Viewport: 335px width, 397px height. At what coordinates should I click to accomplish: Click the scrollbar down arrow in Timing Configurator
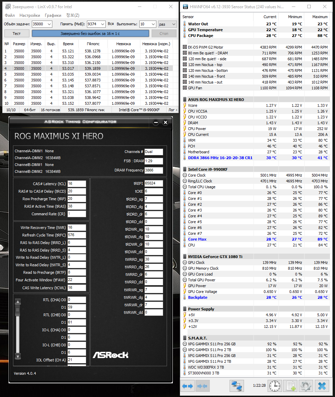[17, 357]
